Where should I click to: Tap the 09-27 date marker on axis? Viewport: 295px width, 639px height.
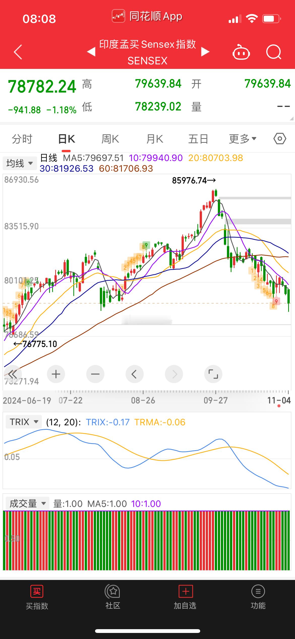click(216, 400)
